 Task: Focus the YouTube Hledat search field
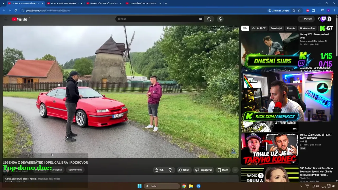[157, 19]
